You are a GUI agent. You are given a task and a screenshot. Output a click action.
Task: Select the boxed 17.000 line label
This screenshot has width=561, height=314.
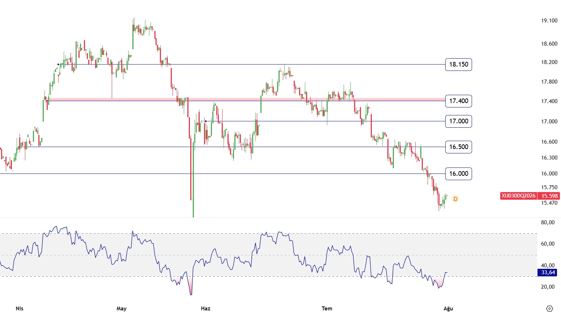[x=459, y=121]
